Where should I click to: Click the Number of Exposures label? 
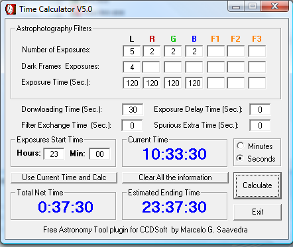pyautogui.click(x=56, y=50)
